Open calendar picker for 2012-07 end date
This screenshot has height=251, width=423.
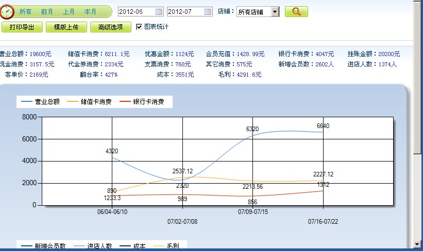point(208,12)
